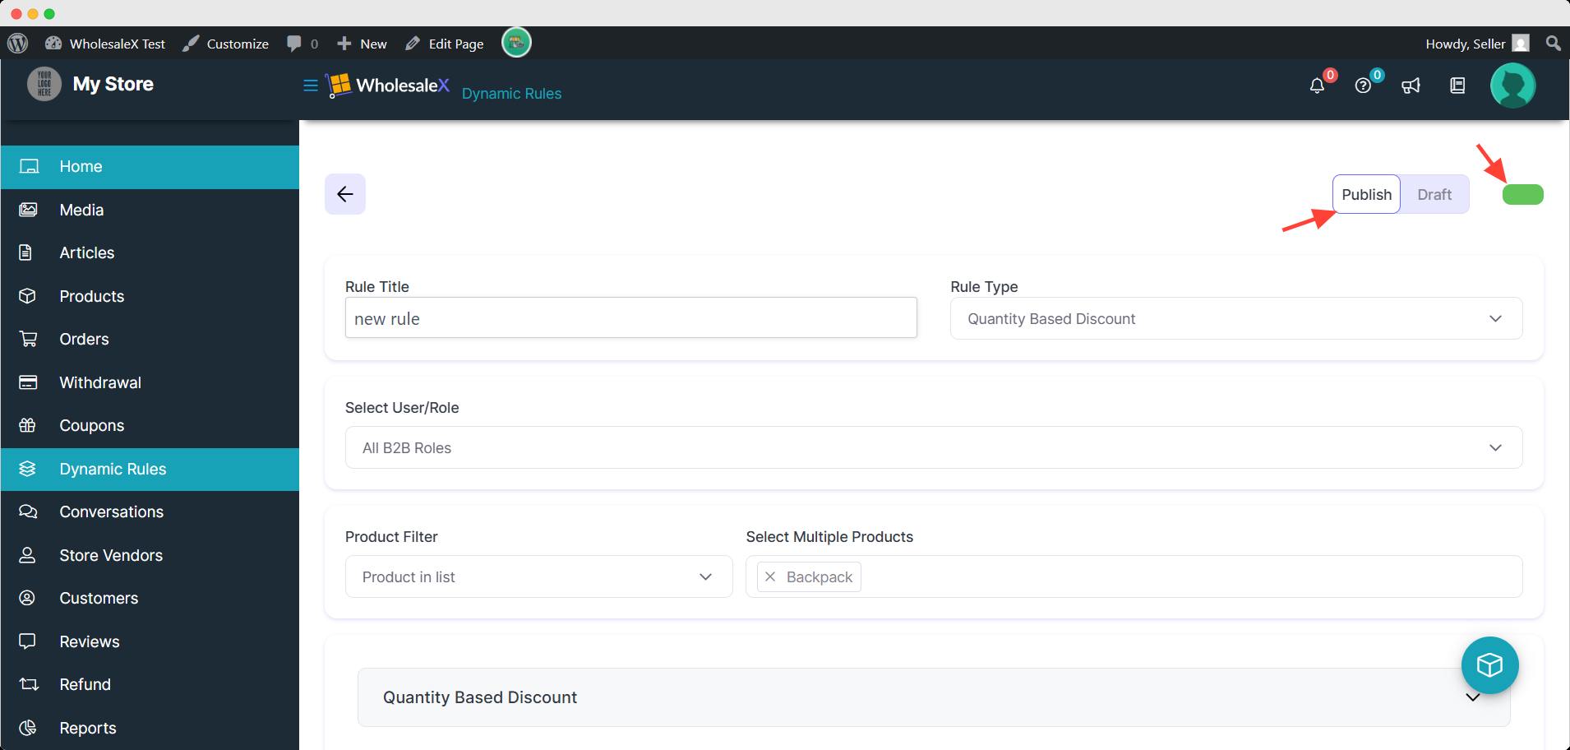This screenshot has width=1570, height=750.
Task: Open Conversations in sidebar
Action: click(150, 512)
